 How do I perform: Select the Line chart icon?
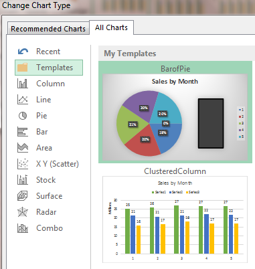click(23, 100)
